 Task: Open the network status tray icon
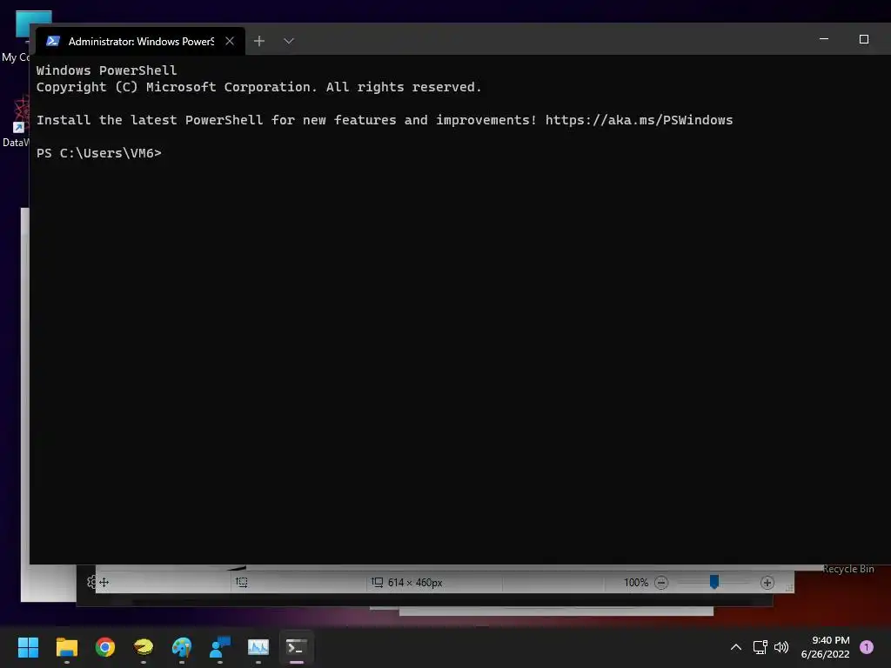(760, 647)
